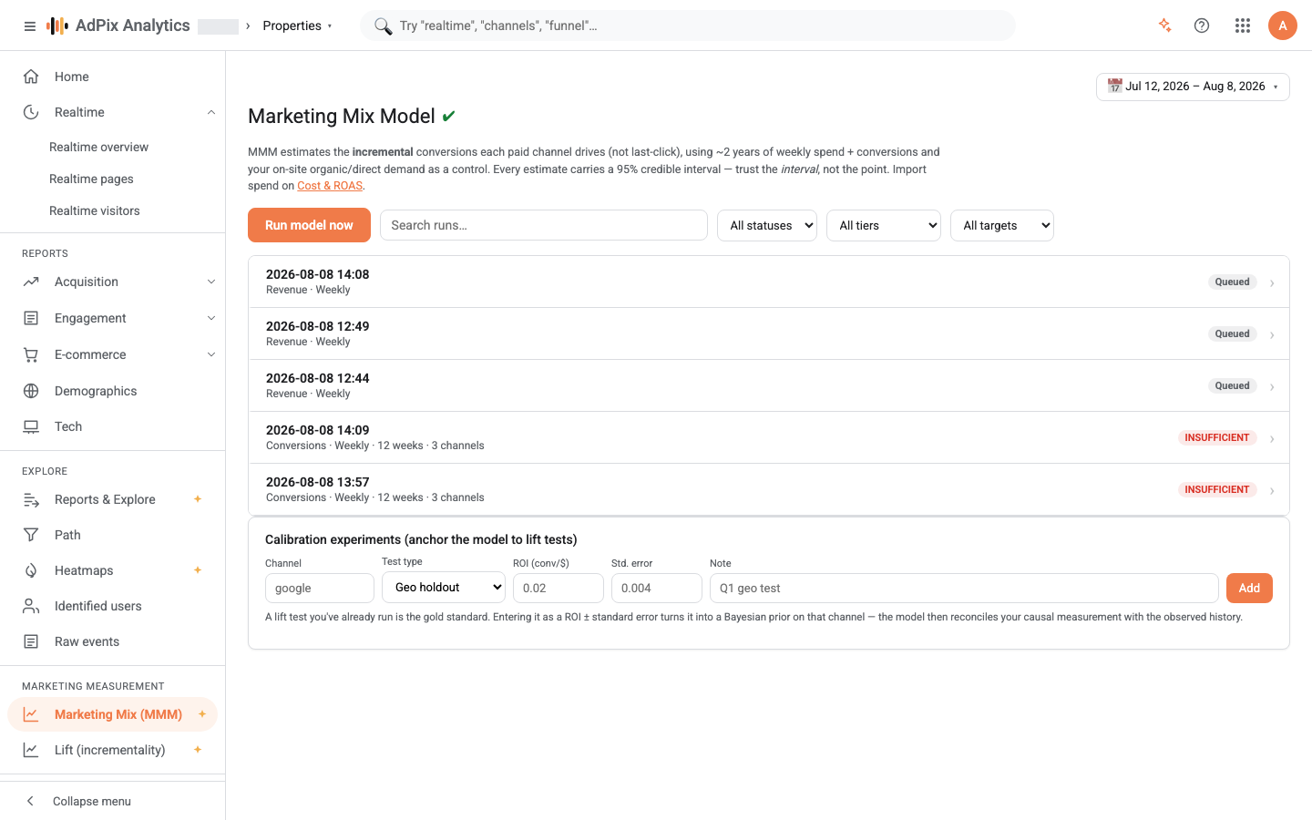Click the Acquisition trend arrow icon
Image resolution: width=1312 pixels, height=820 pixels.
point(31,282)
